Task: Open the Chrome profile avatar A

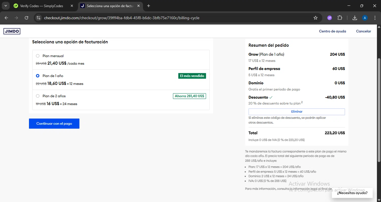Action: click(x=365, y=18)
